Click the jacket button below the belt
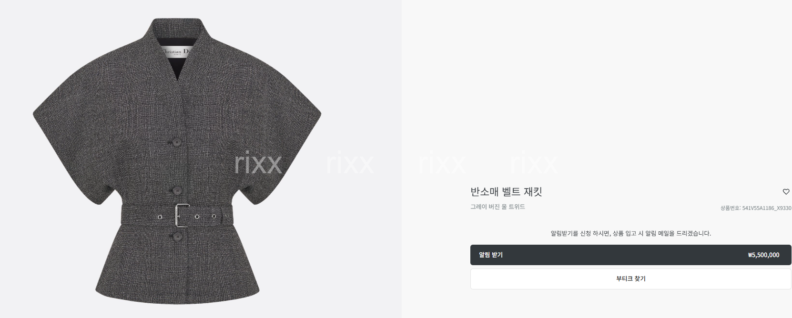 click(x=177, y=236)
